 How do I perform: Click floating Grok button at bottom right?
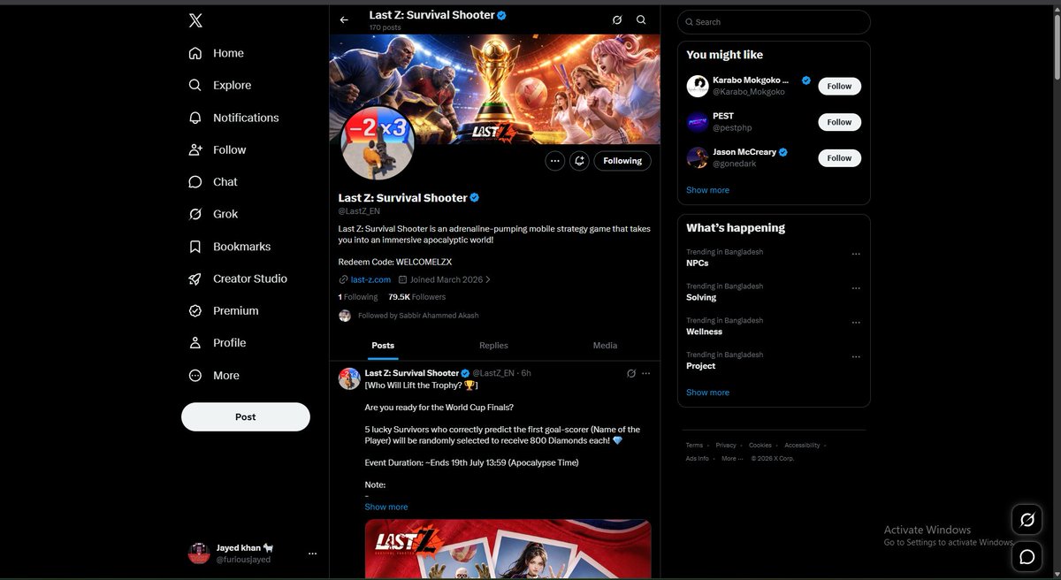click(x=1027, y=520)
